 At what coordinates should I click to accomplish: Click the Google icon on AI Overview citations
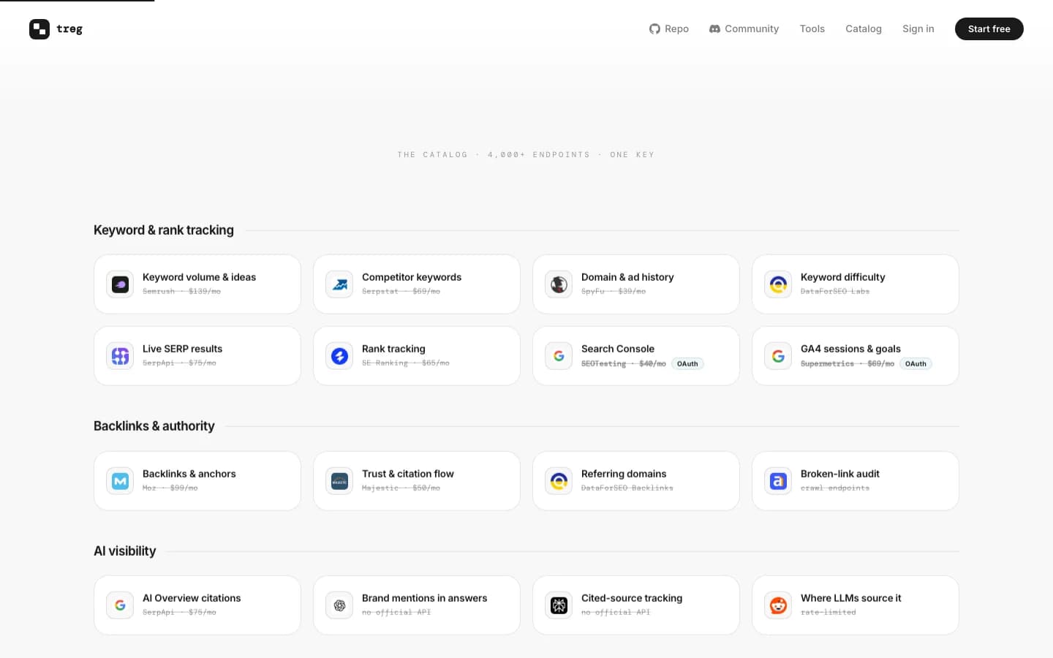click(x=120, y=605)
